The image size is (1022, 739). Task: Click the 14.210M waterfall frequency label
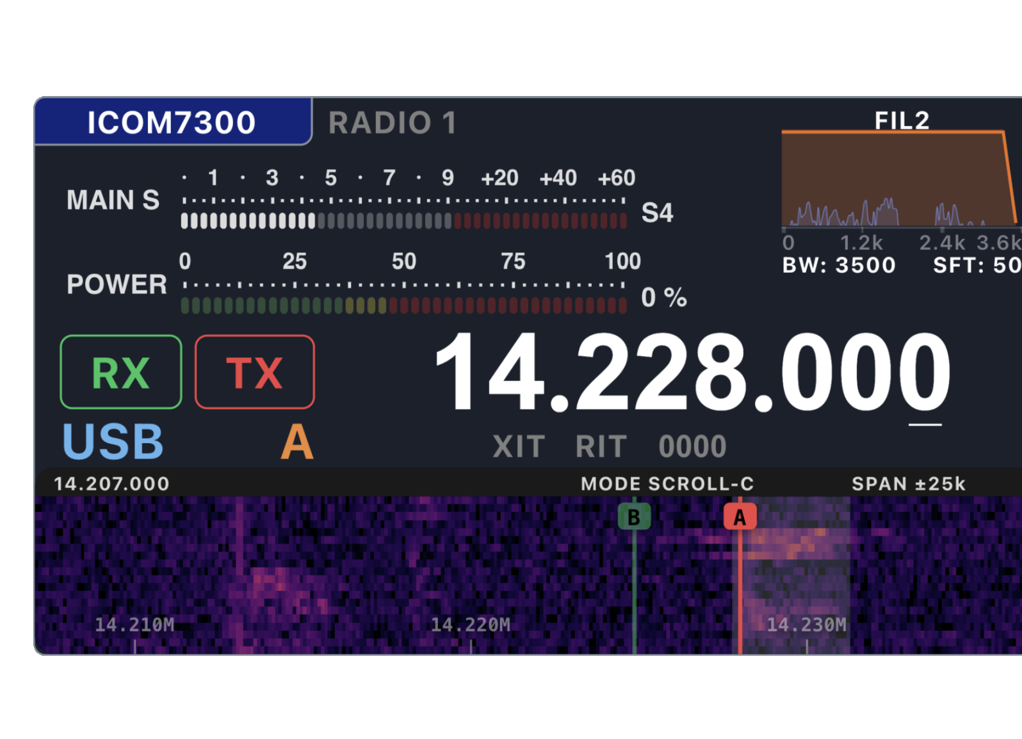(134, 624)
